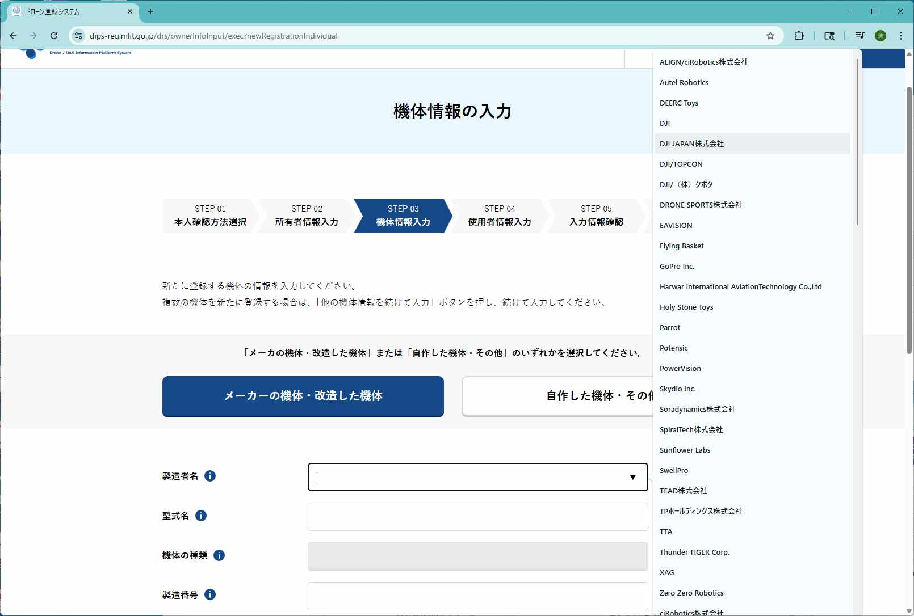Open the Chrome three-dot menu
914x616 pixels.
coord(901,36)
